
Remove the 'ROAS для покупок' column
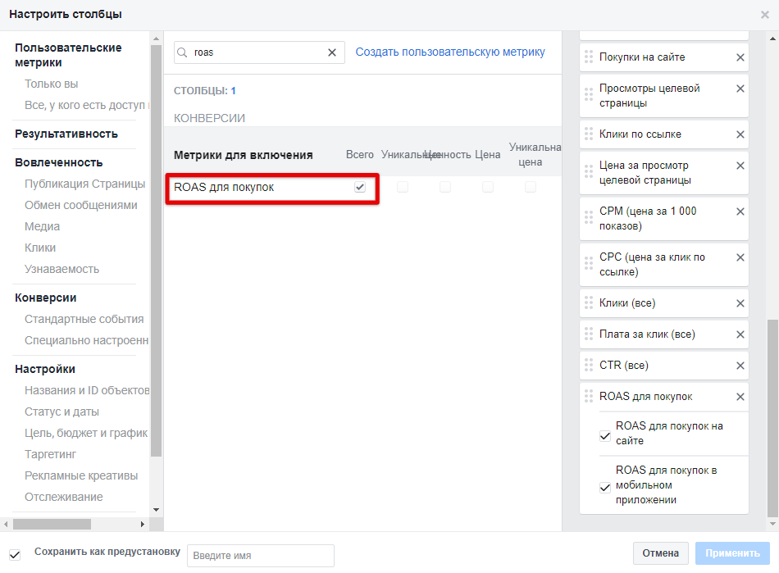coord(740,397)
